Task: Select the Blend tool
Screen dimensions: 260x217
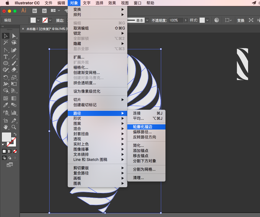Action: (x=14, y=105)
